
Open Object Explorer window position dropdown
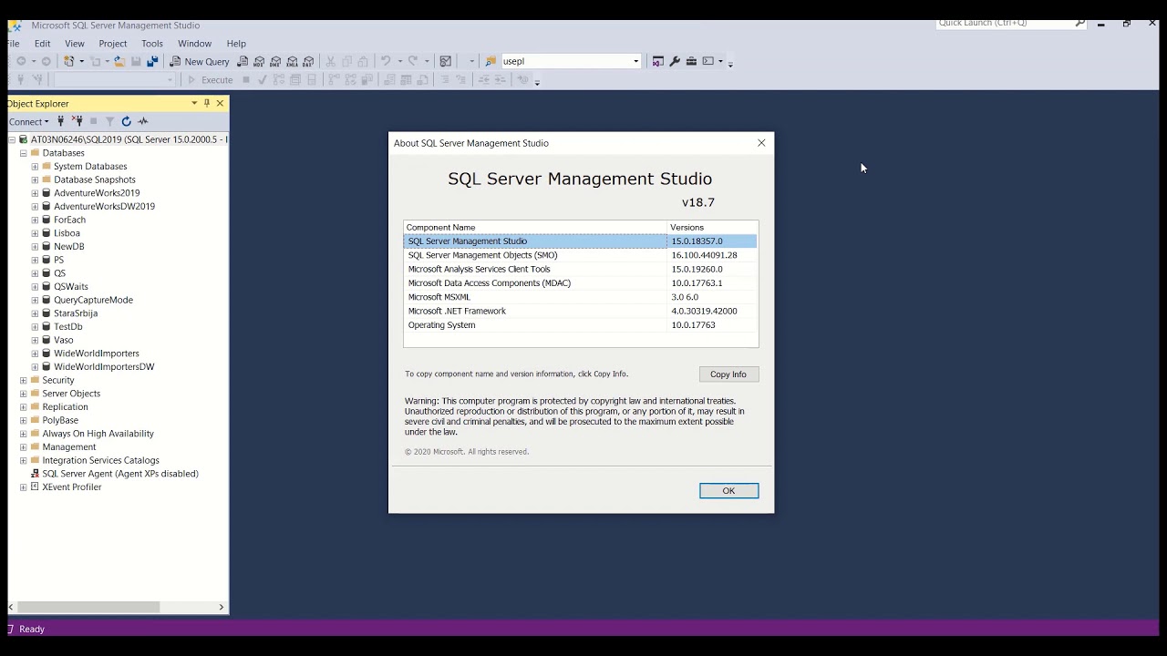click(x=194, y=103)
